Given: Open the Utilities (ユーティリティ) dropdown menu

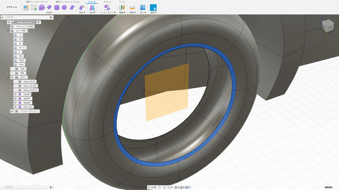Looking at the screenshot, I should click(108, 13).
